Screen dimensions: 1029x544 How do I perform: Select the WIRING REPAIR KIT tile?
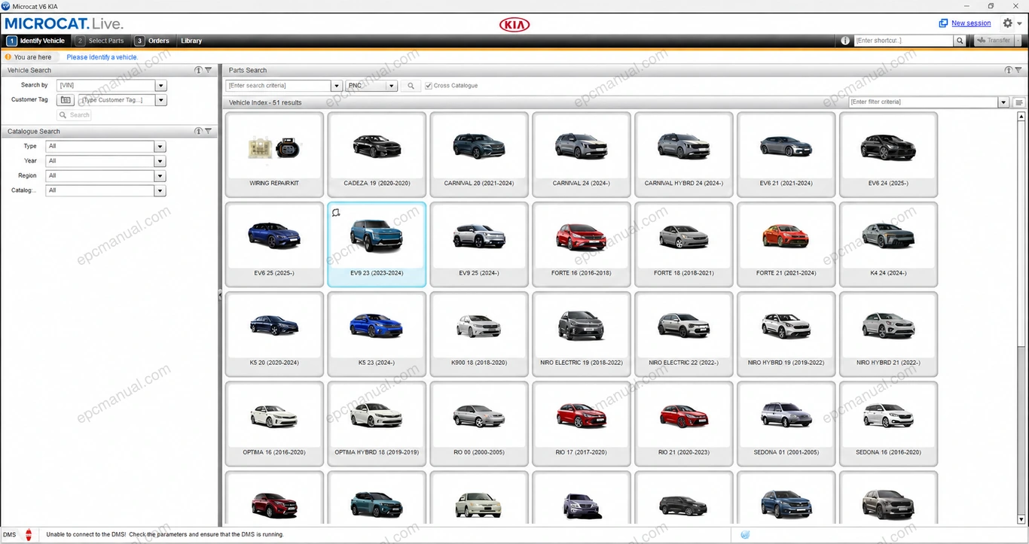[x=274, y=155]
